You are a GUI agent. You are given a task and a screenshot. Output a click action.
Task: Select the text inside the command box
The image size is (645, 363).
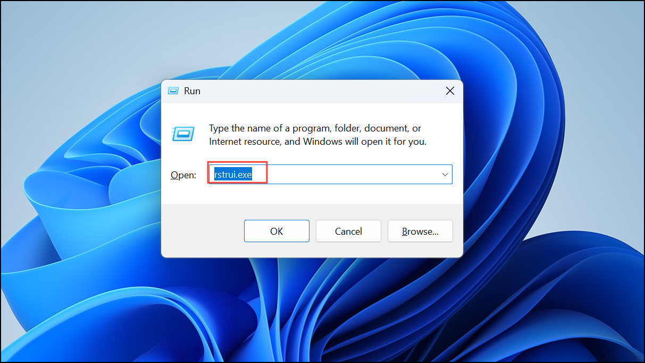(x=236, y=173)
